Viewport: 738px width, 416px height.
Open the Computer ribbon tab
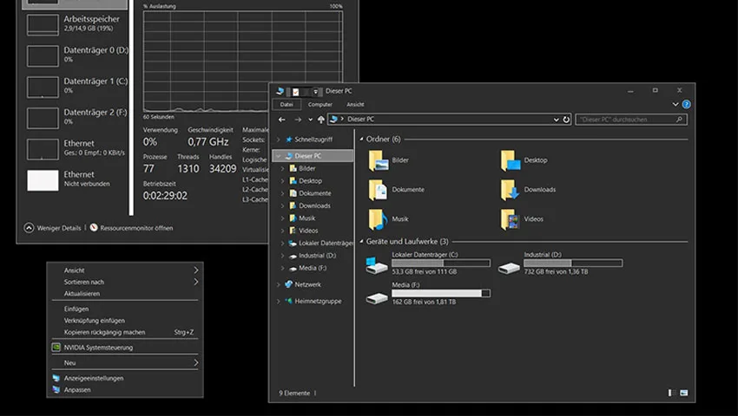point(320,105)
